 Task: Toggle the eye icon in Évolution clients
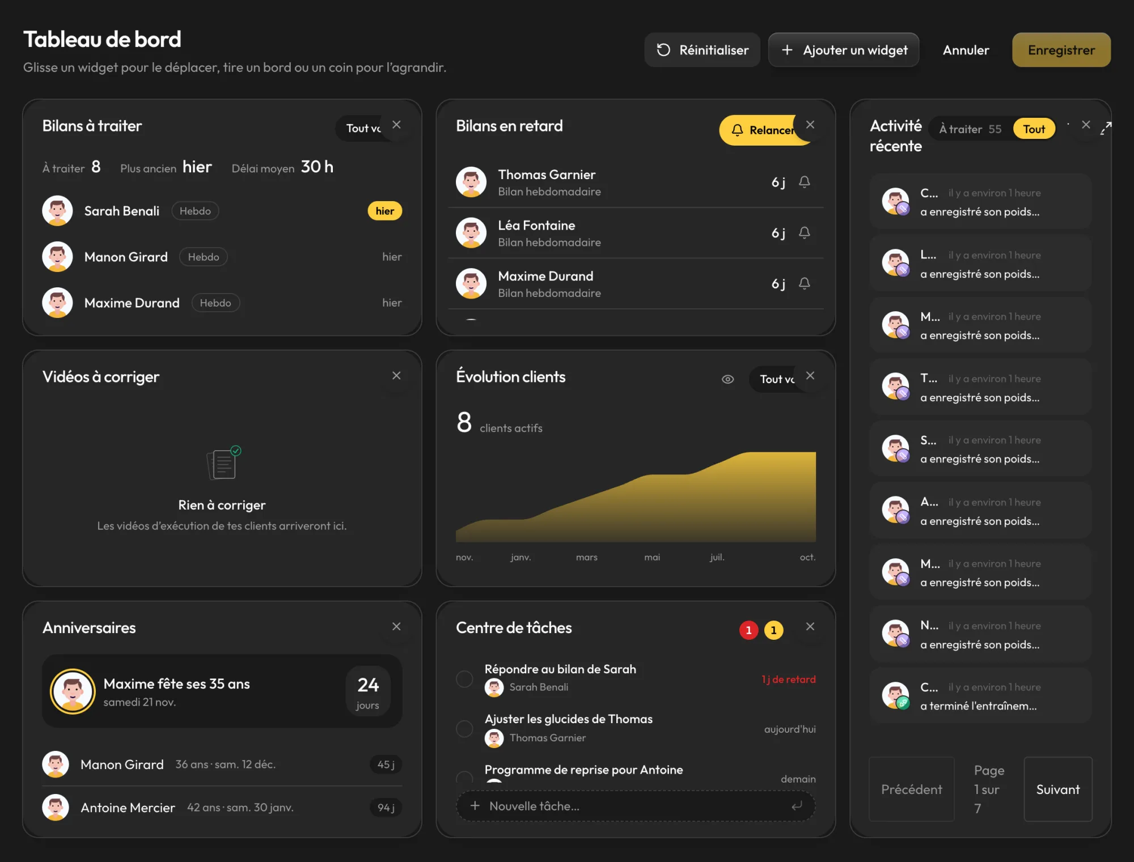coord(728,379)
